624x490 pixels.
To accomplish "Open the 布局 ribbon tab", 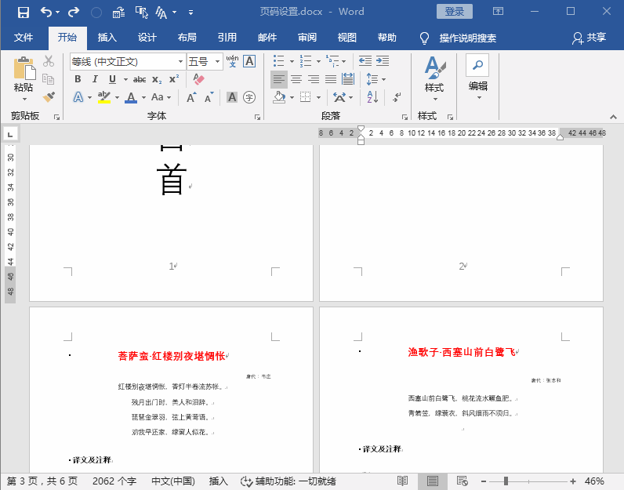I will 187,38.
